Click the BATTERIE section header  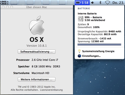[x=84, y=8]
